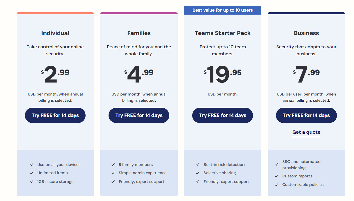
Task: Click checkmark beside Use on all your devices
Action: (x=32, y=165)
